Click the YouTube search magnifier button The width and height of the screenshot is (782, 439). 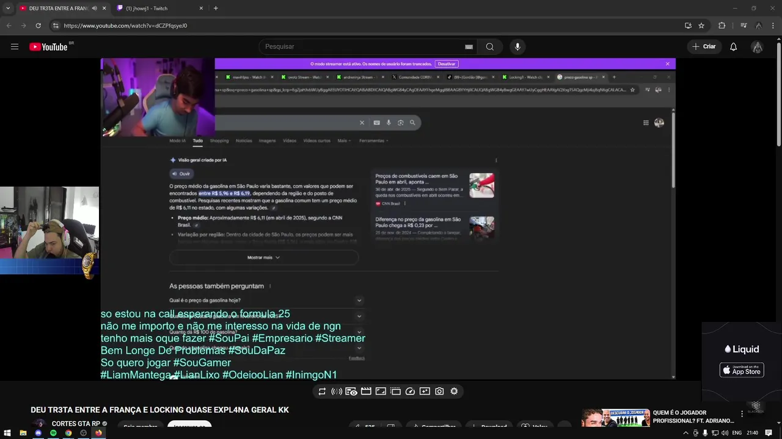tap(490, 46)
